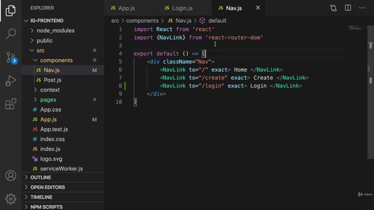Image resolution: width=374 pixels, height=210 pixels.
Task: Click the Open Changes compare icon
Action: [333, 8]
